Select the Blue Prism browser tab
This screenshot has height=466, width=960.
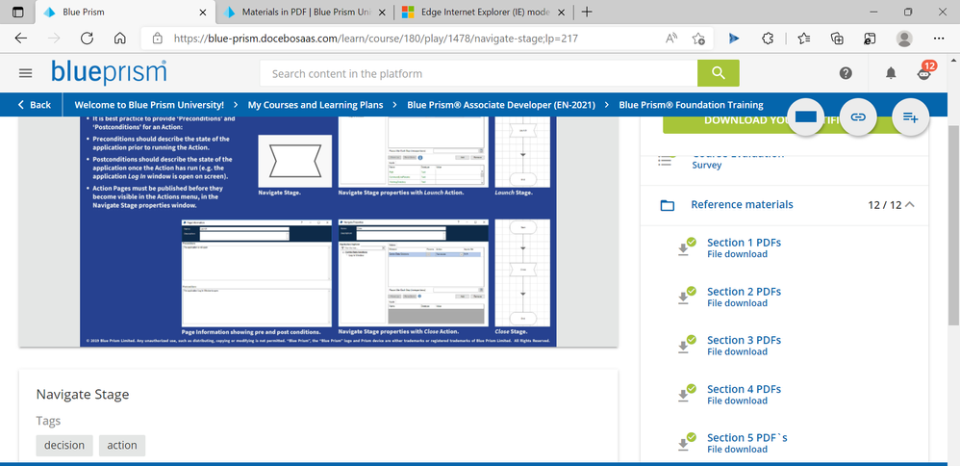[x=125, y=12]
